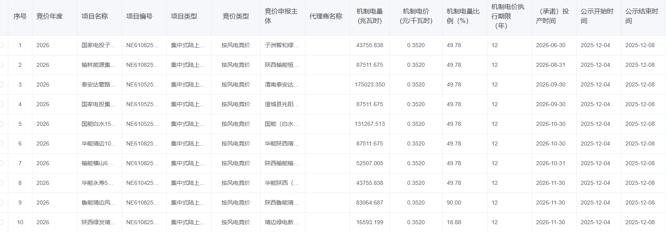Click the 机制电价(元/千瓦时) column header
The height and width of the screenshot is (232, 666).
click(x=416, y=16)
